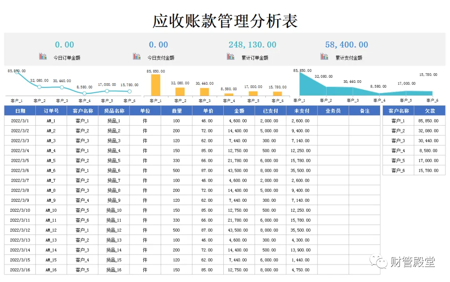Click the 订单号 column header
The image size is (450, 282).
(x=51, y=111)
